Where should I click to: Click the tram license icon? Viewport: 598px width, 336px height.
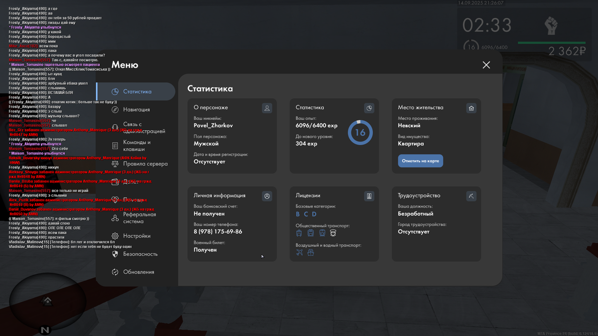click(322, 233)
